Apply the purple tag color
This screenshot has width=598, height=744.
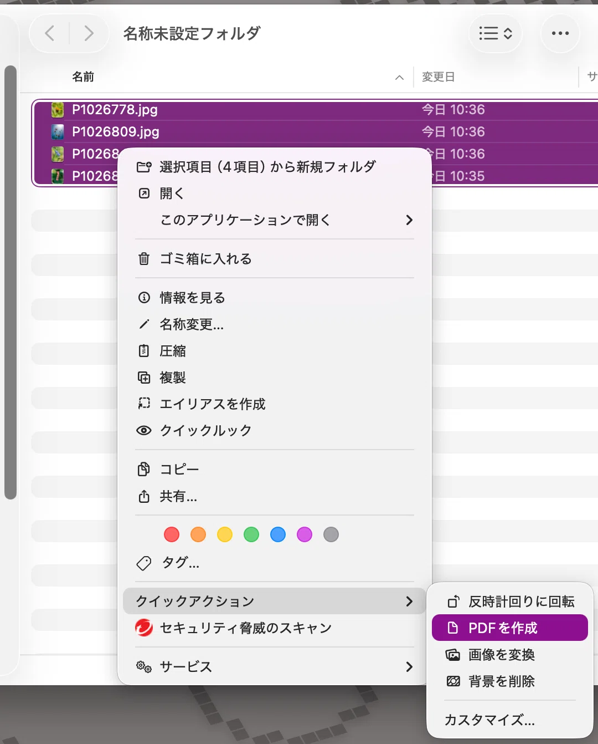(x=305, y=534)
